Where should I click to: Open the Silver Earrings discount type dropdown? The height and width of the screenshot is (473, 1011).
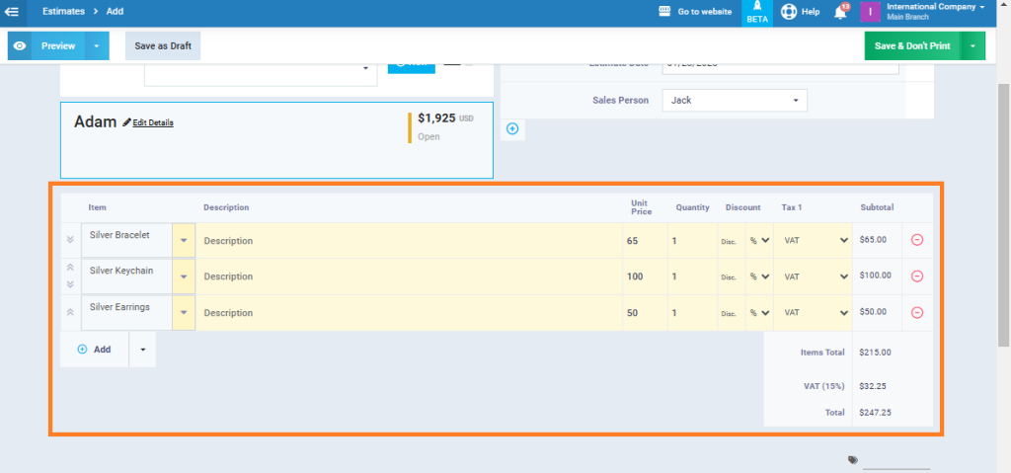(x=759, y=312)
